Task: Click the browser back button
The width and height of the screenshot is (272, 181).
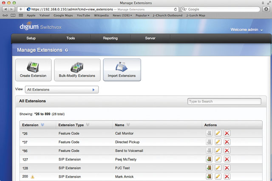Action: click(x=6, y=9)
